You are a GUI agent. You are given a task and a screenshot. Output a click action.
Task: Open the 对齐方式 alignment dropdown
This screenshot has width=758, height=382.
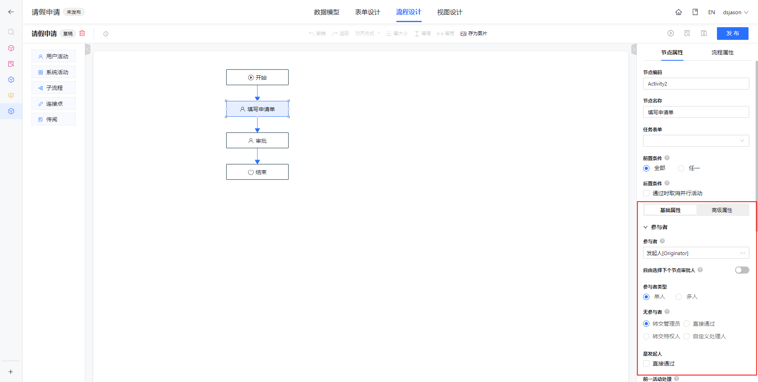click(368, 34)
